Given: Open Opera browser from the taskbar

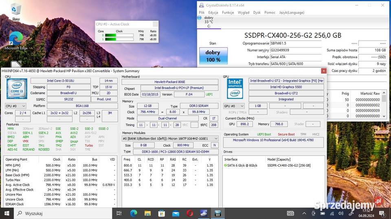Looking at the screenshot, I should 190,213.
